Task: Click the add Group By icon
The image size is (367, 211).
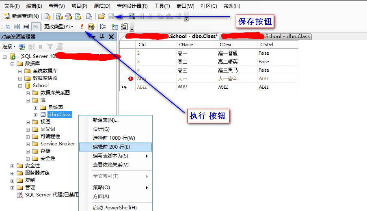Action: [103, 27]
